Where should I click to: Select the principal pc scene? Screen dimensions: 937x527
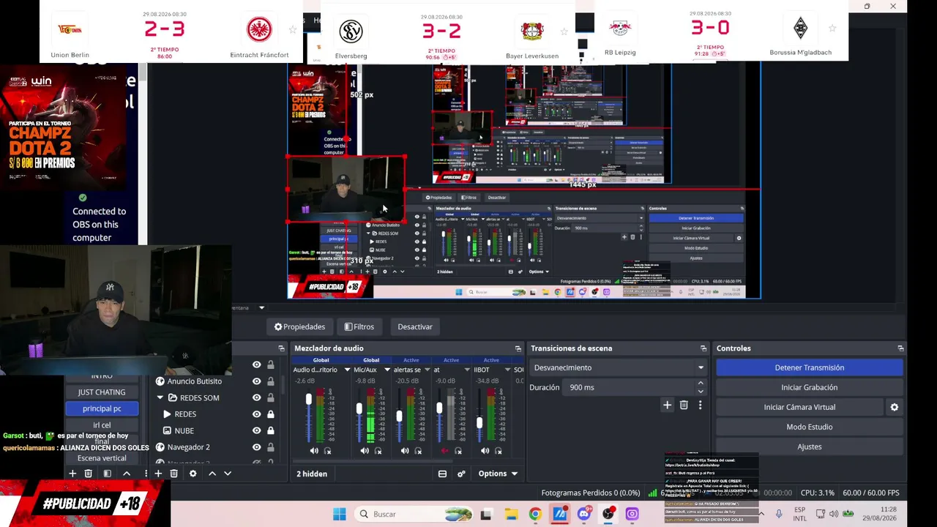102,408
